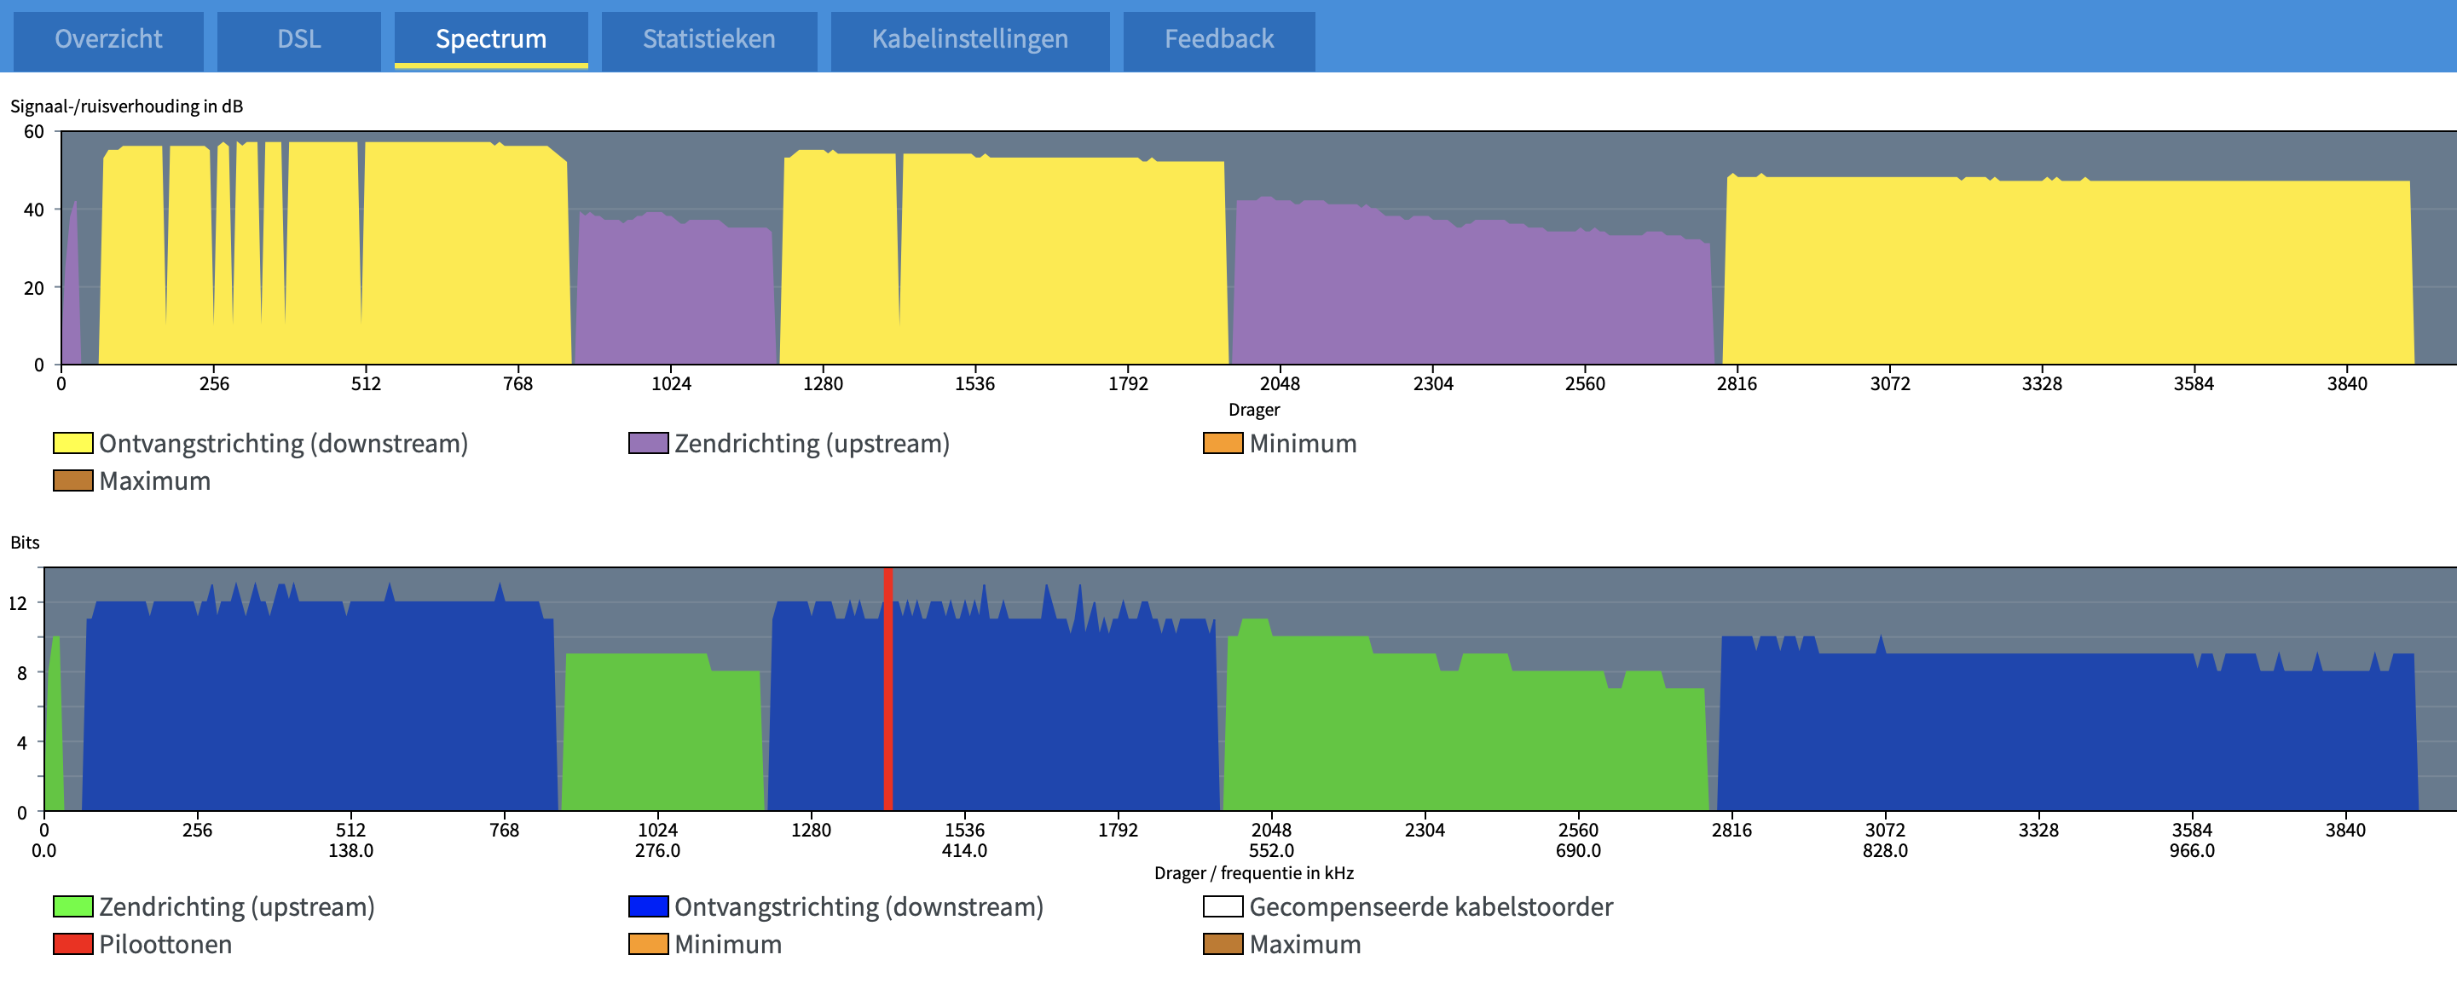Click brown Maximum swatch in SNR legend
This screenshot has height=995, width=2457.
pos(72,481)
